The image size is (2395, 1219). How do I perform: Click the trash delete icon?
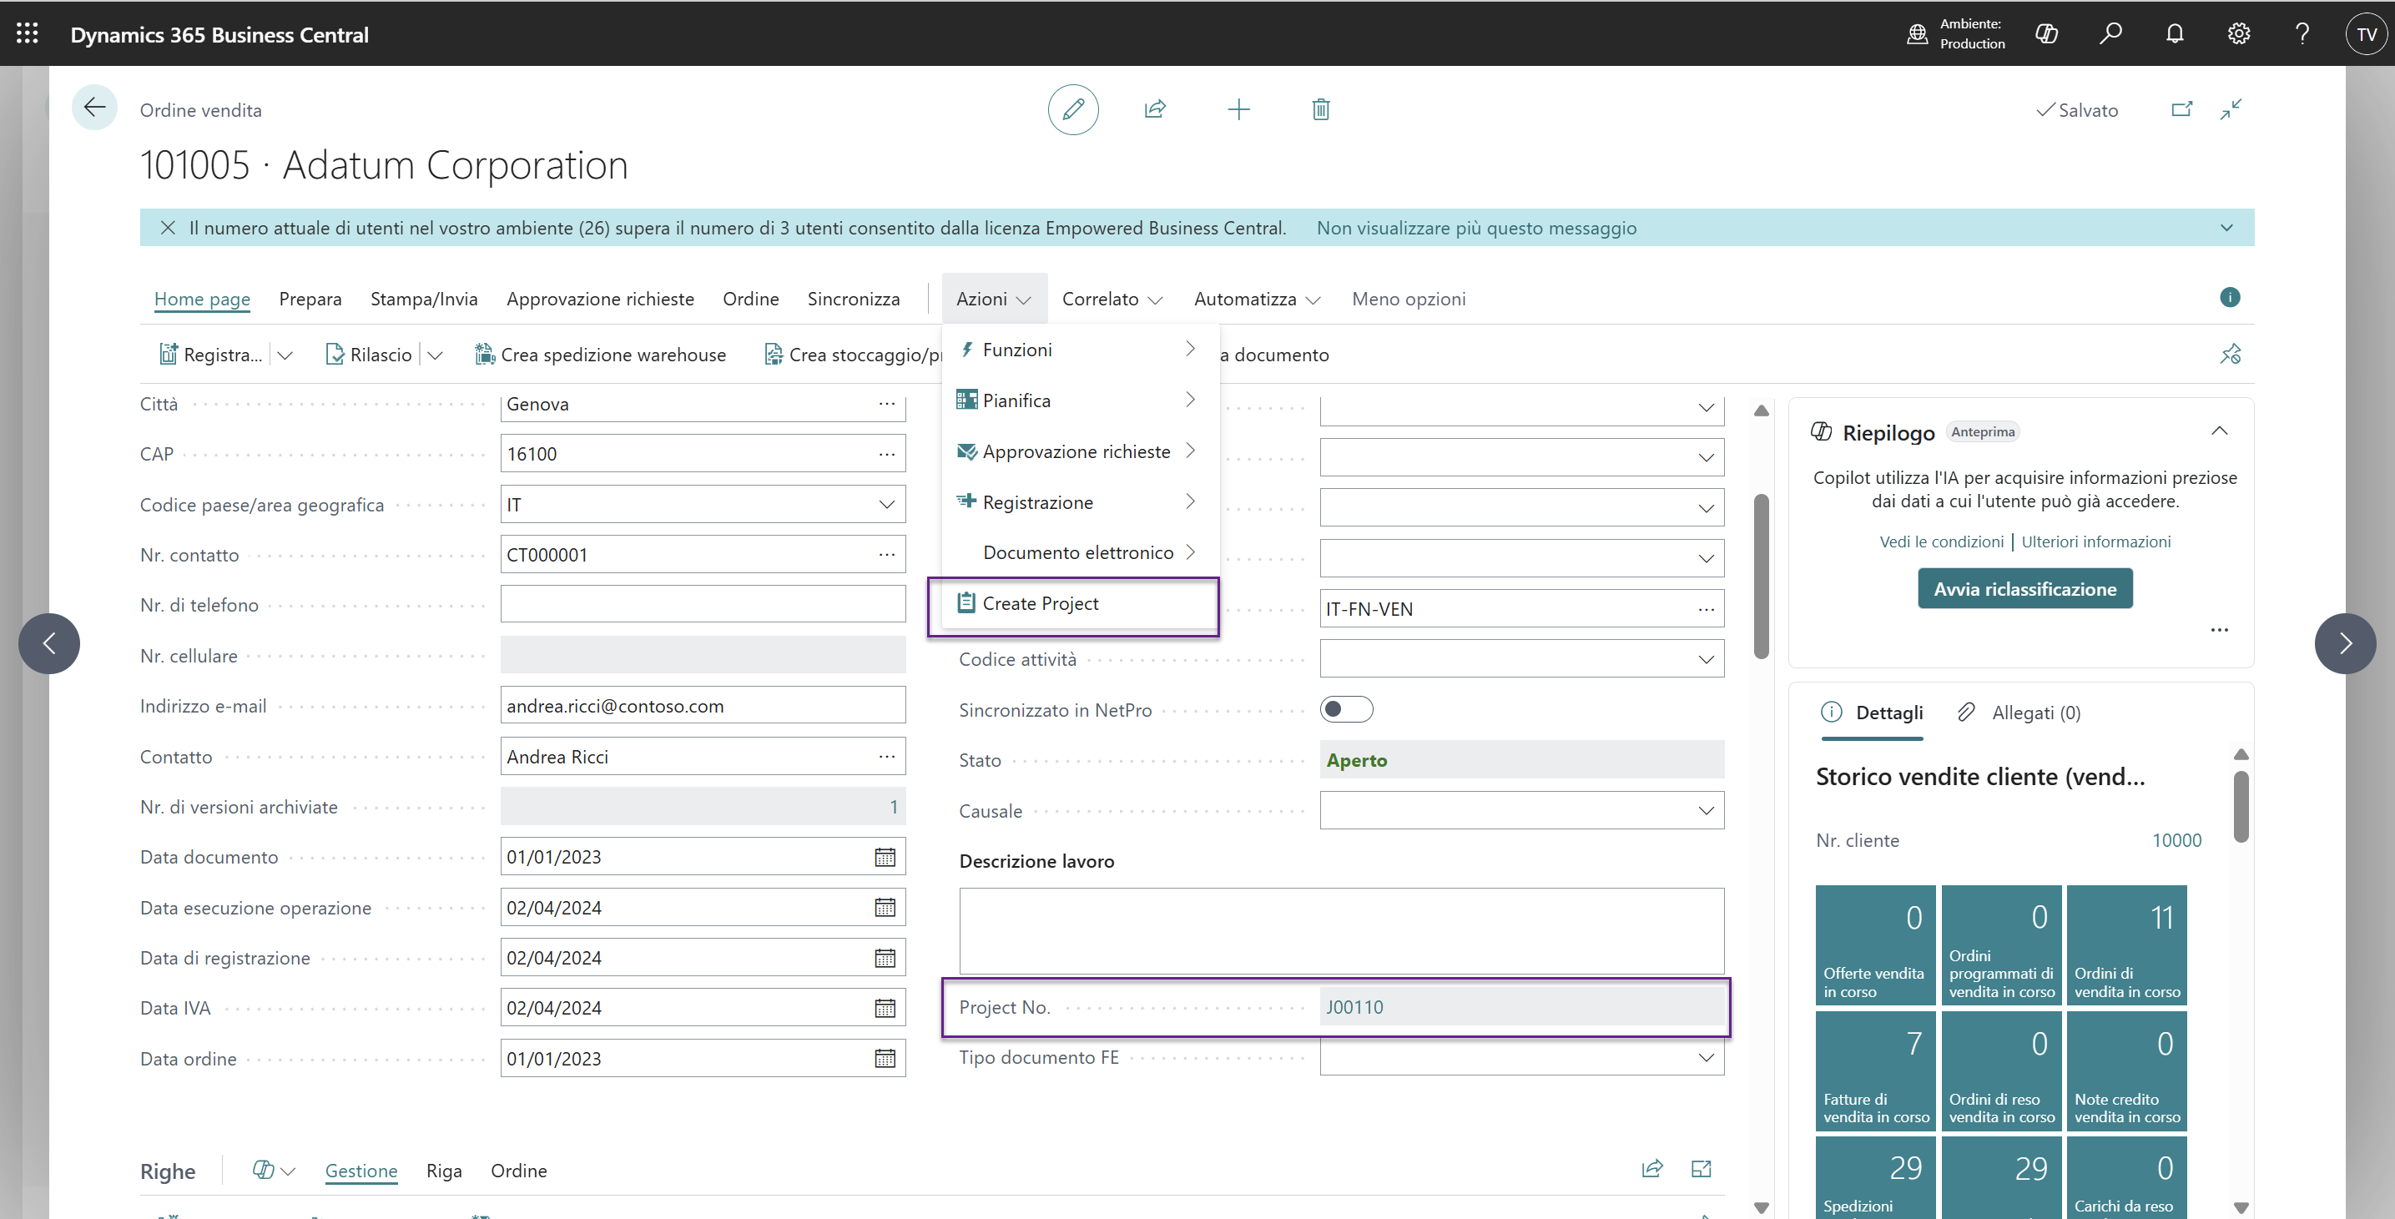pyautogui.click(x=1320, y=110)
